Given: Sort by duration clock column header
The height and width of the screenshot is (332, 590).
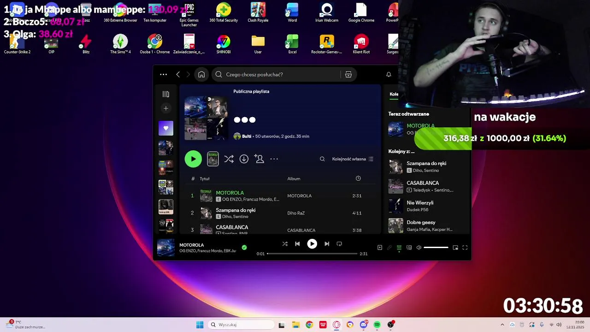Looking at the screenshot, I should coord(358,178).
